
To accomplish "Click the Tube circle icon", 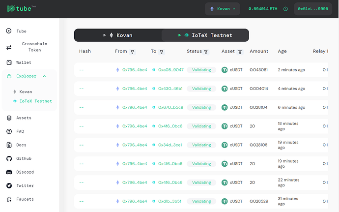I will click(x=9, y=31).
